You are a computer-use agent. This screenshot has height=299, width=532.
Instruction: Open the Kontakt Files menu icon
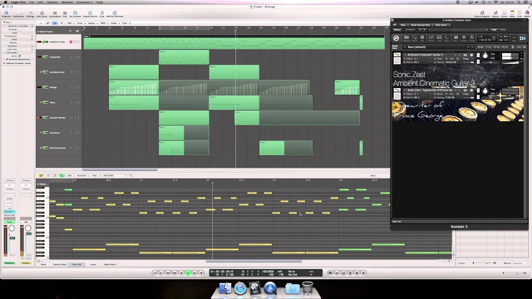(456, 37)
